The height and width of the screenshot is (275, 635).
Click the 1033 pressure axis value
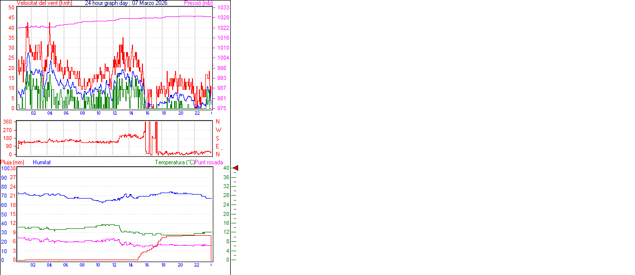point(223,8)
